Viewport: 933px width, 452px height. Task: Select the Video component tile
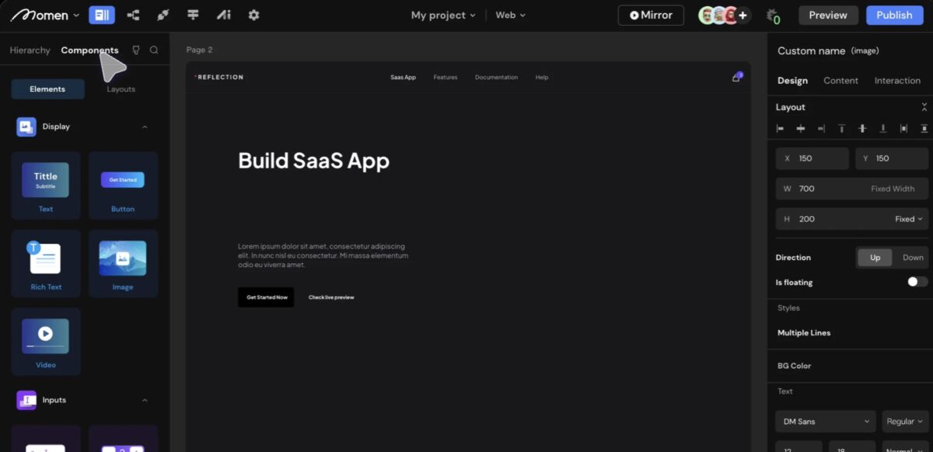click(x=46, y=342)
